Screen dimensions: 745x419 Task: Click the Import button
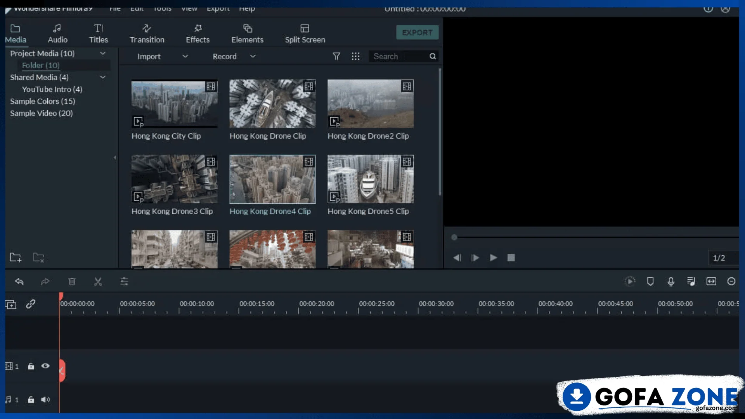[x=149, y=56]
